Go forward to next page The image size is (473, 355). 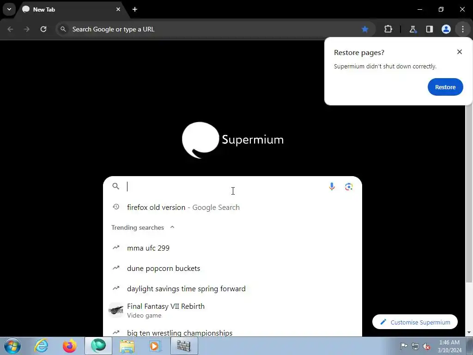click(27, 29)
